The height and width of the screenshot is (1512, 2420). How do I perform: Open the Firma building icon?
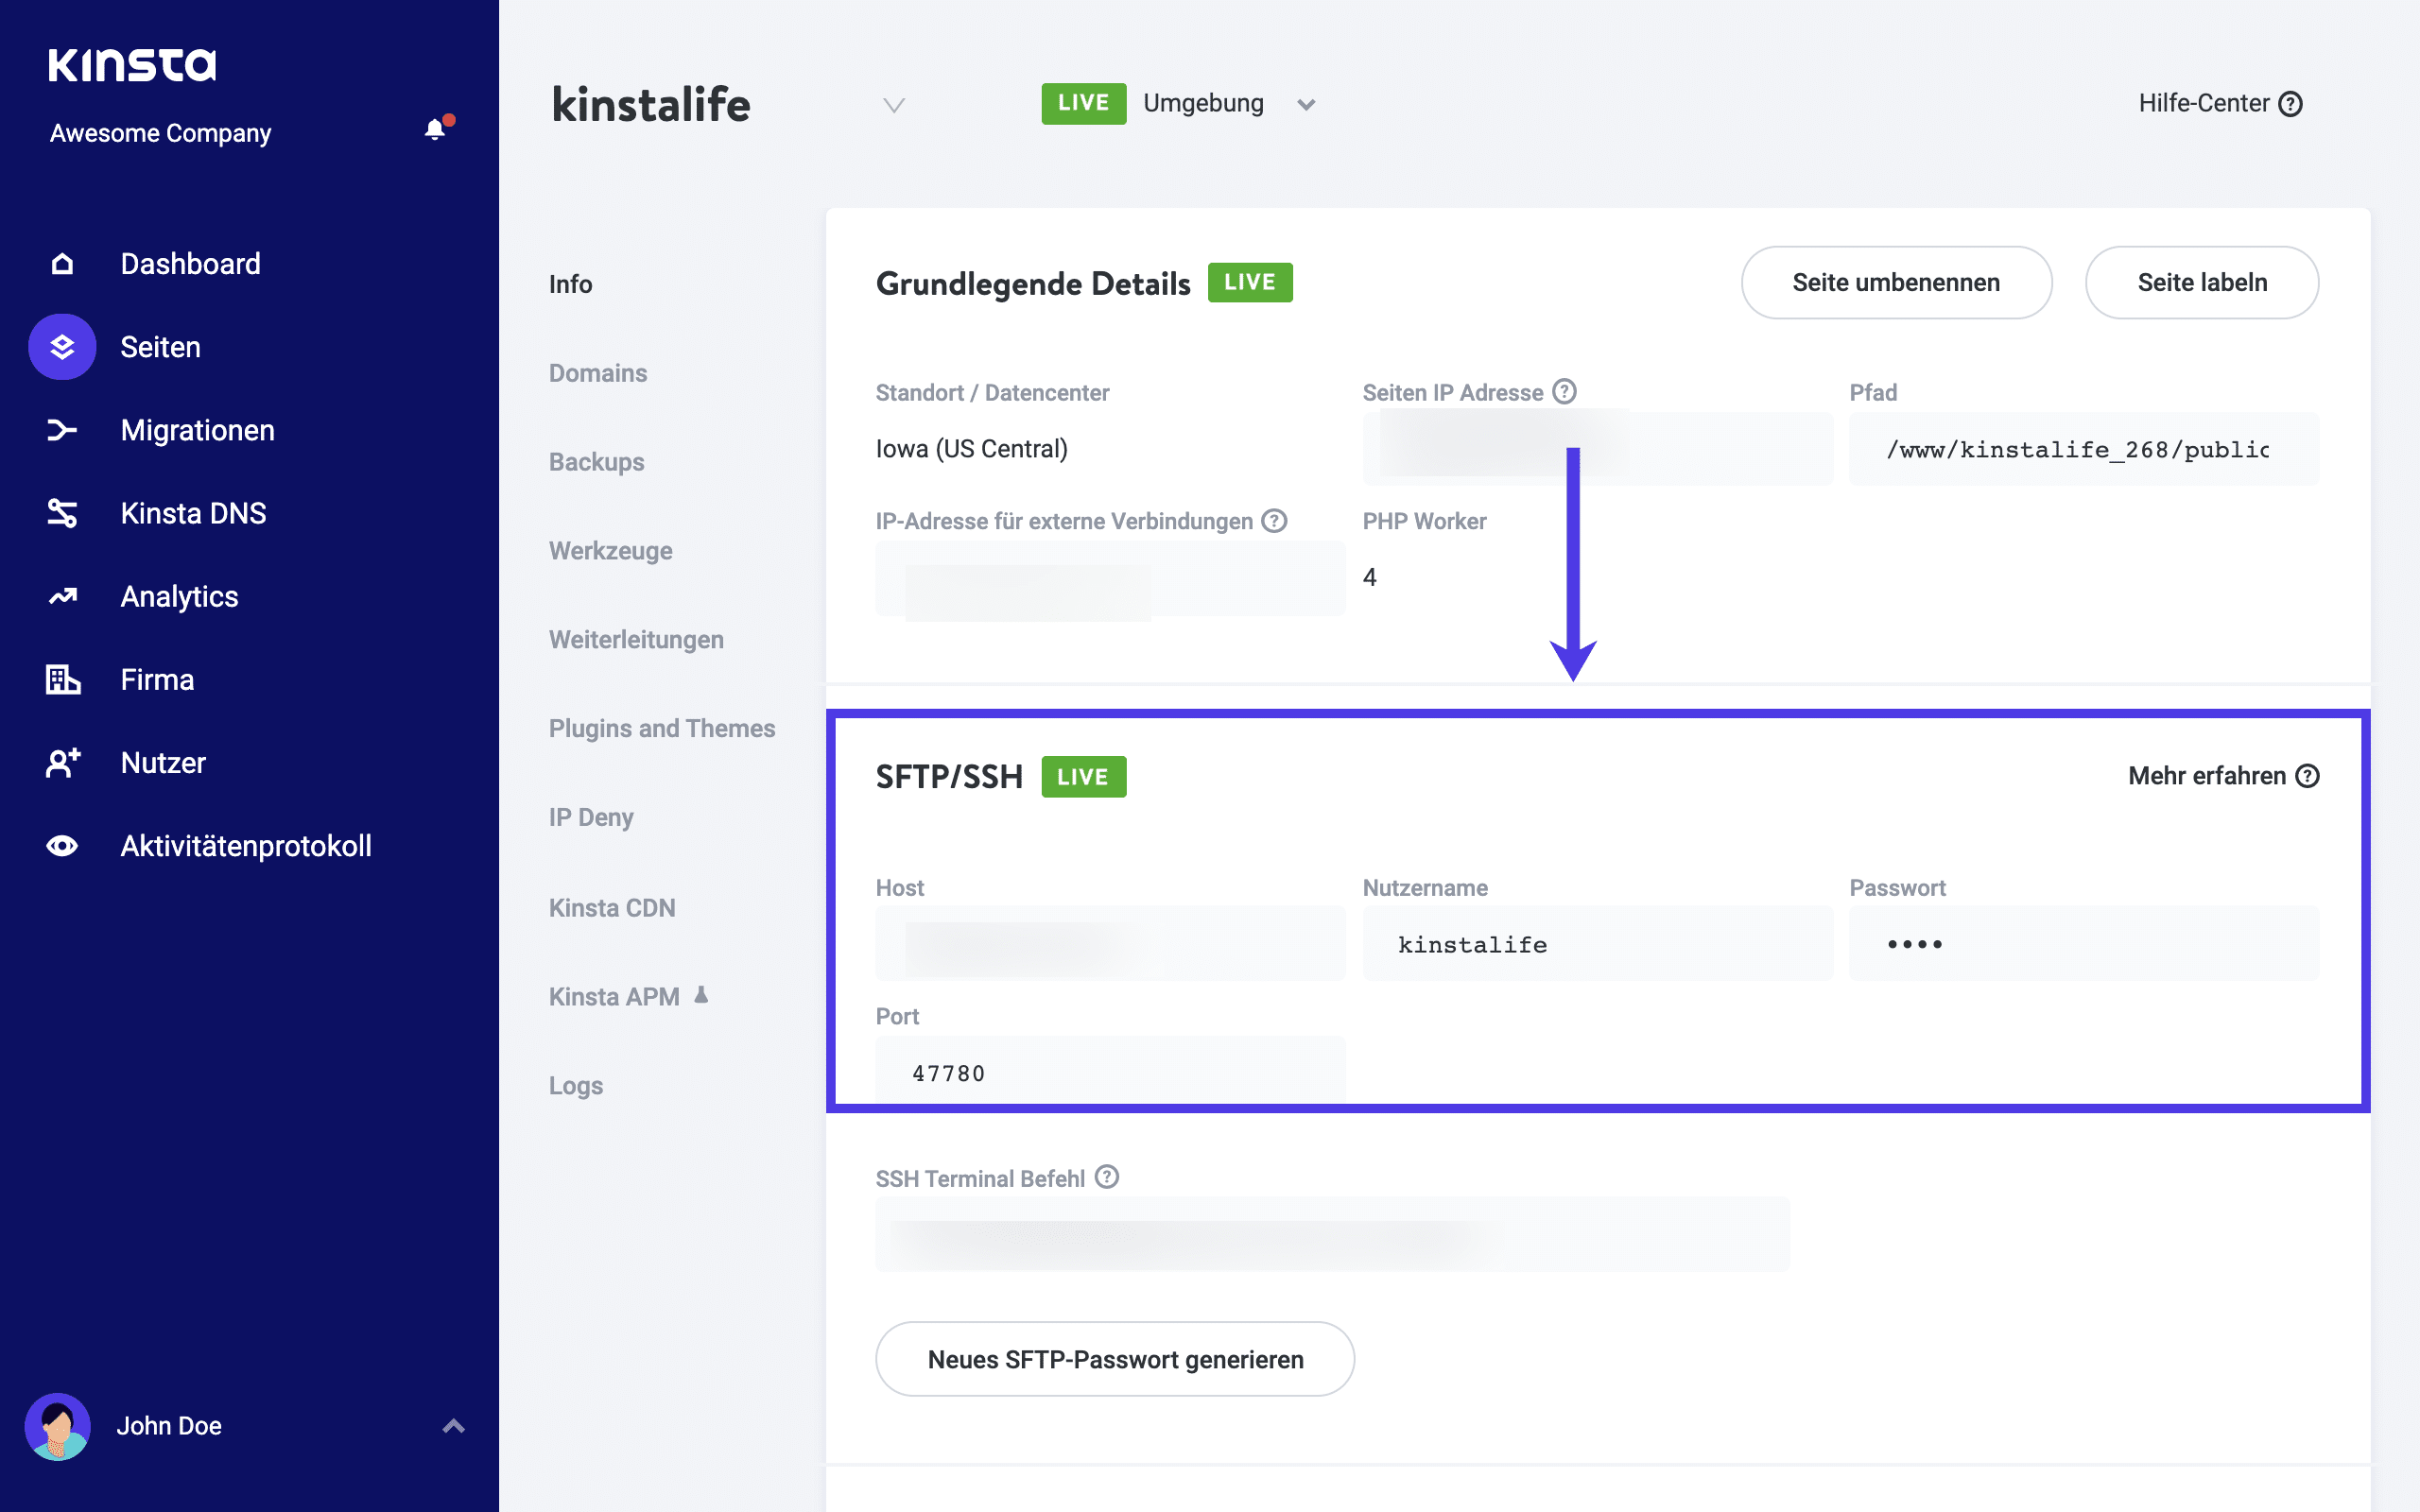[x=62, y=679]
